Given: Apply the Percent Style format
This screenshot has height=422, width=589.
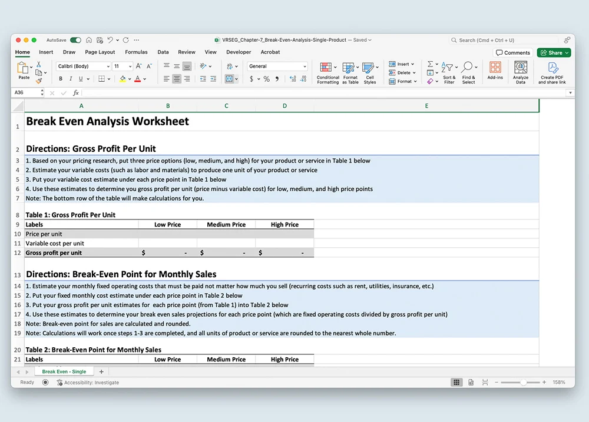Looking at the screenshot, I should point(266,79).
